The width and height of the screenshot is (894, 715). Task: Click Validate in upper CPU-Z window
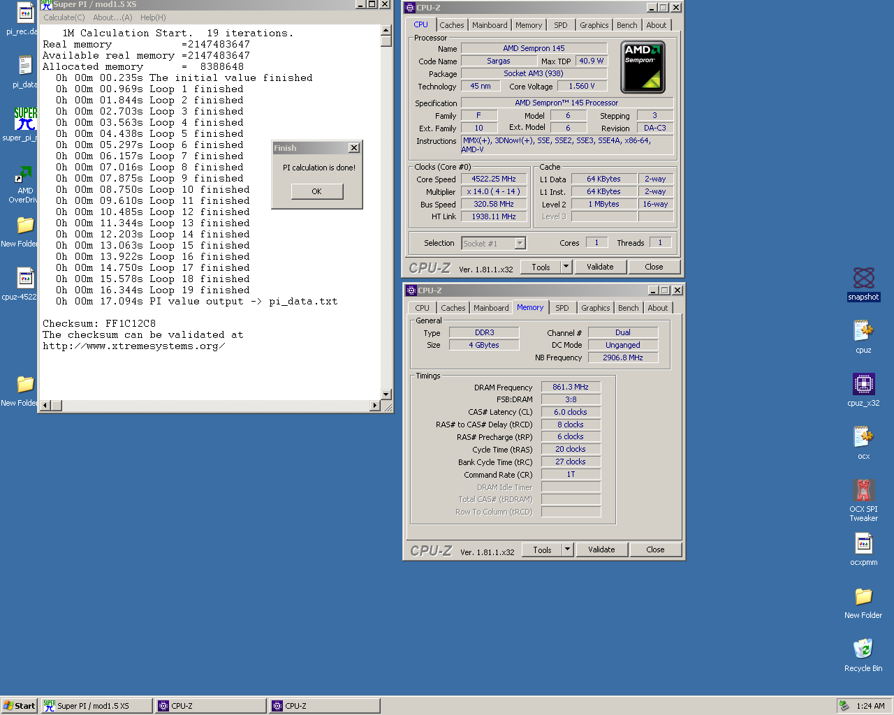[x=600, y=267]
